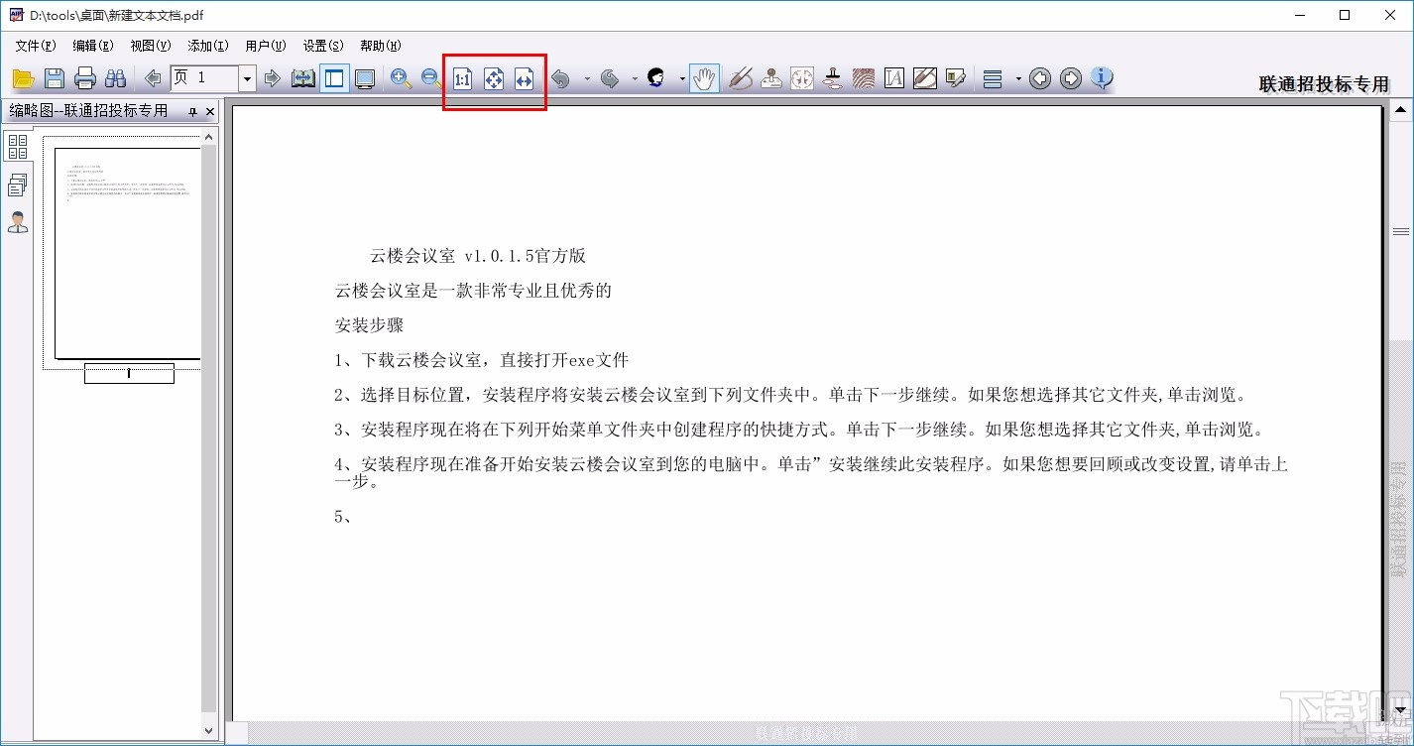The width and height of the screenshot is (1414, 746).
Task: Open the page number dropdown arrow
Action: [x=248, y=79]
